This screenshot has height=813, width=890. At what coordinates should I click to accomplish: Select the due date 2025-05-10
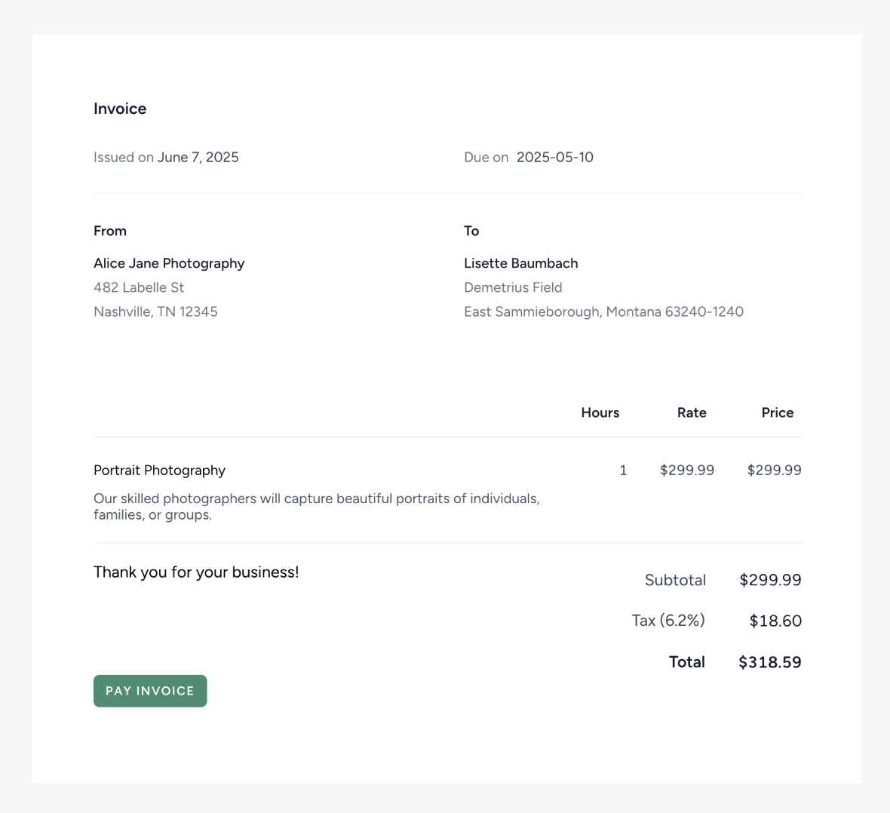(554, 157)
